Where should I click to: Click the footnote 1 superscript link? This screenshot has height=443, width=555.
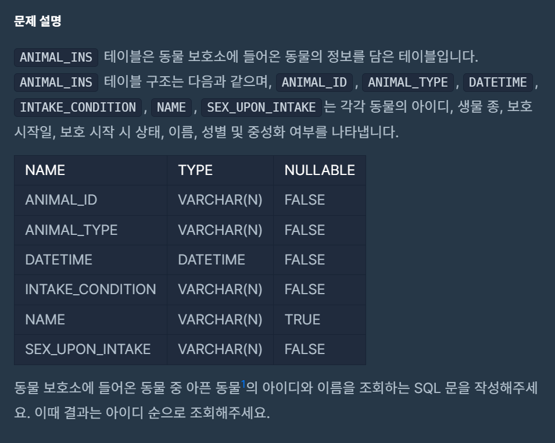coord(243,384)
